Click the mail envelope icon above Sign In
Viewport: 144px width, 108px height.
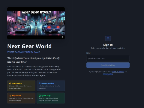[108, 38]
